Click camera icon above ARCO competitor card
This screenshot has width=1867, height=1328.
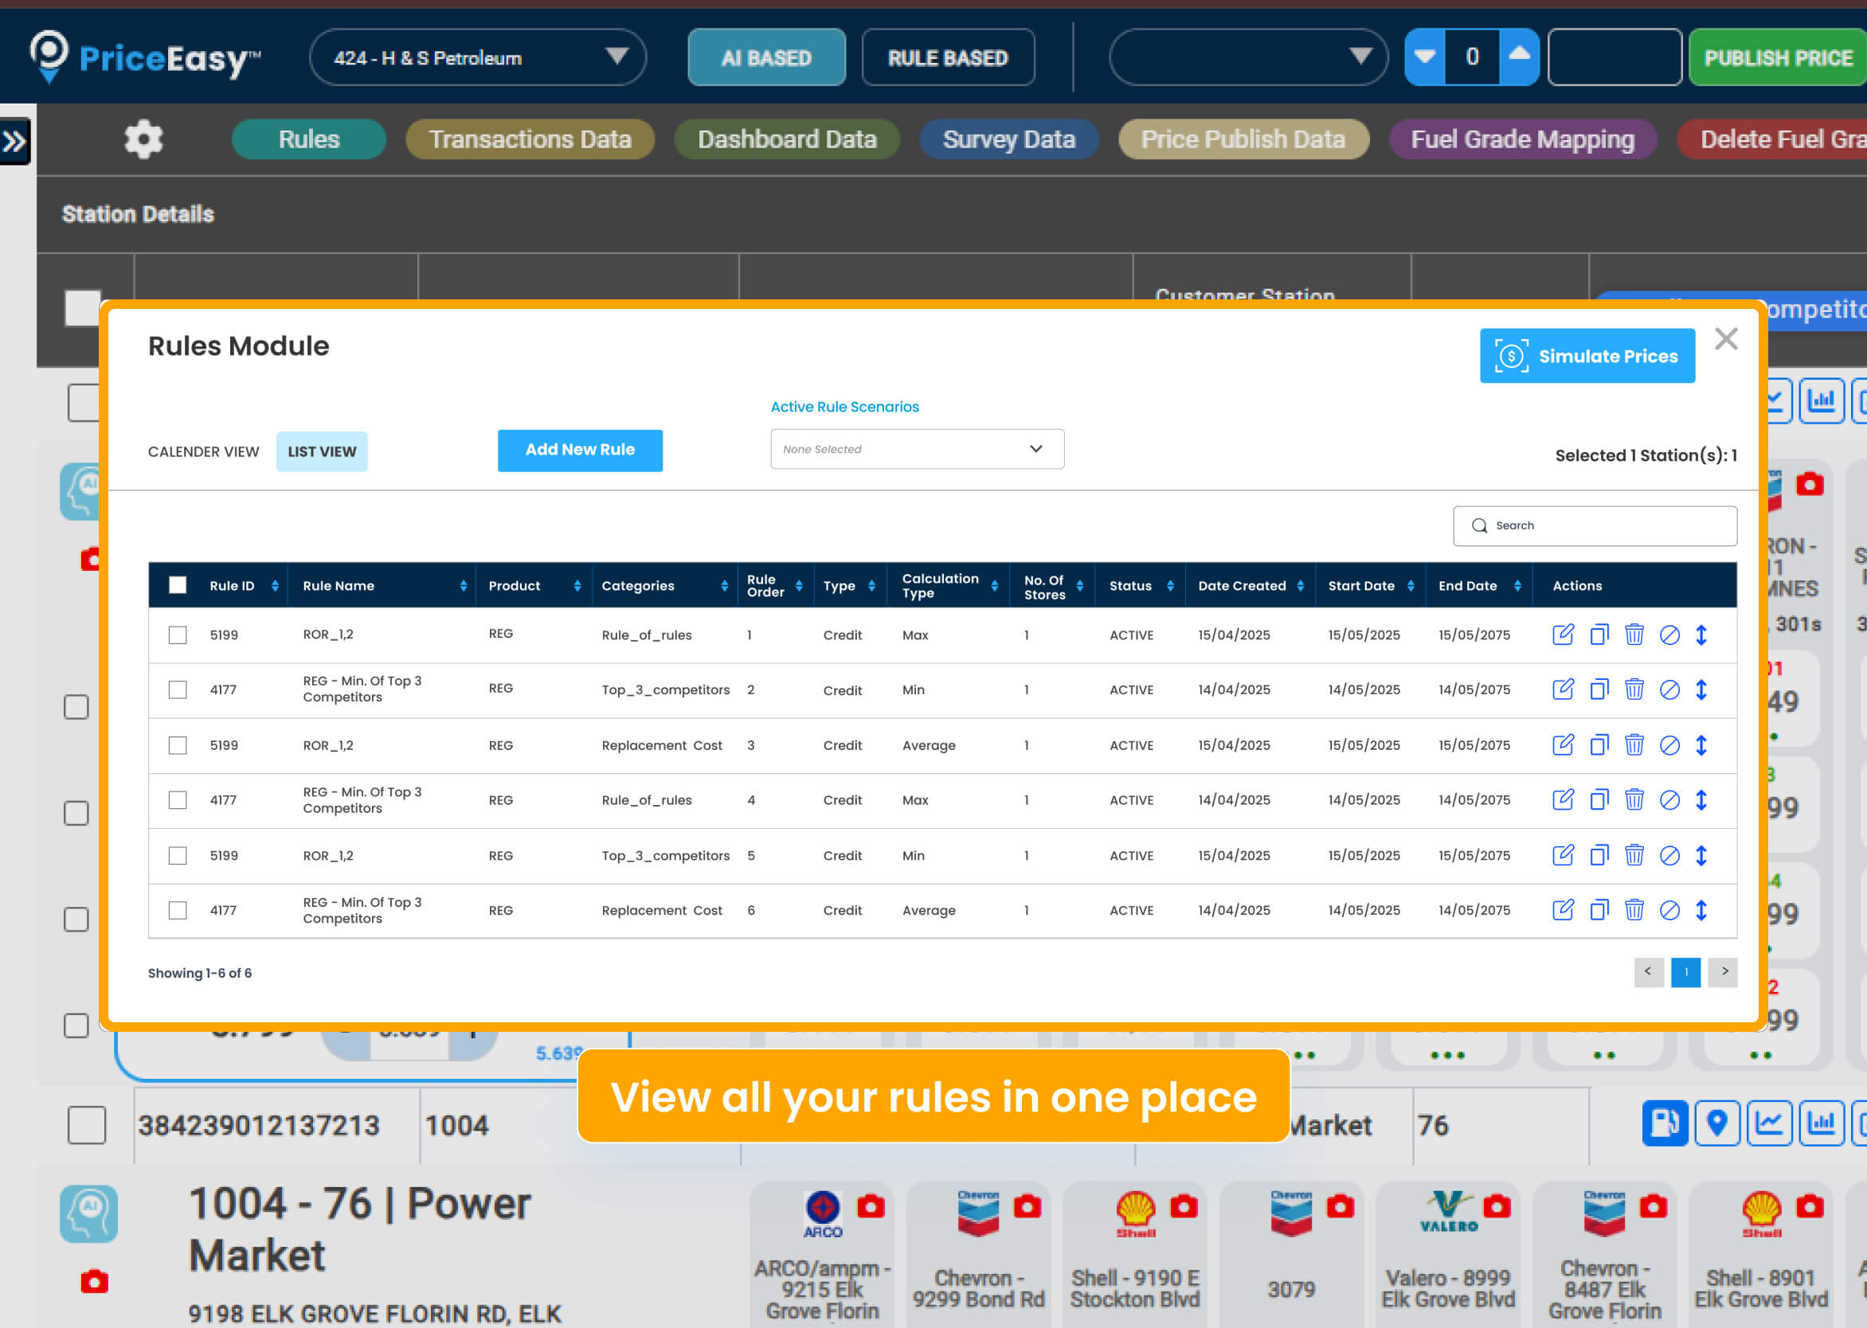tap(871, 1206)
